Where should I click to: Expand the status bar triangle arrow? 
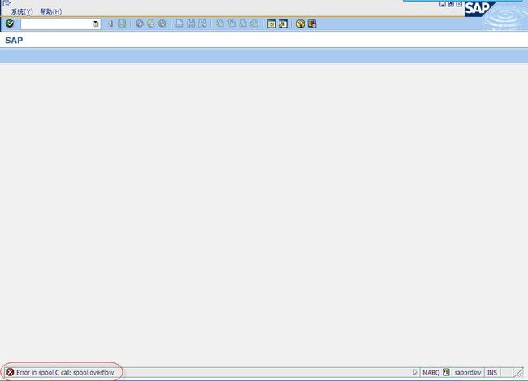415,372
